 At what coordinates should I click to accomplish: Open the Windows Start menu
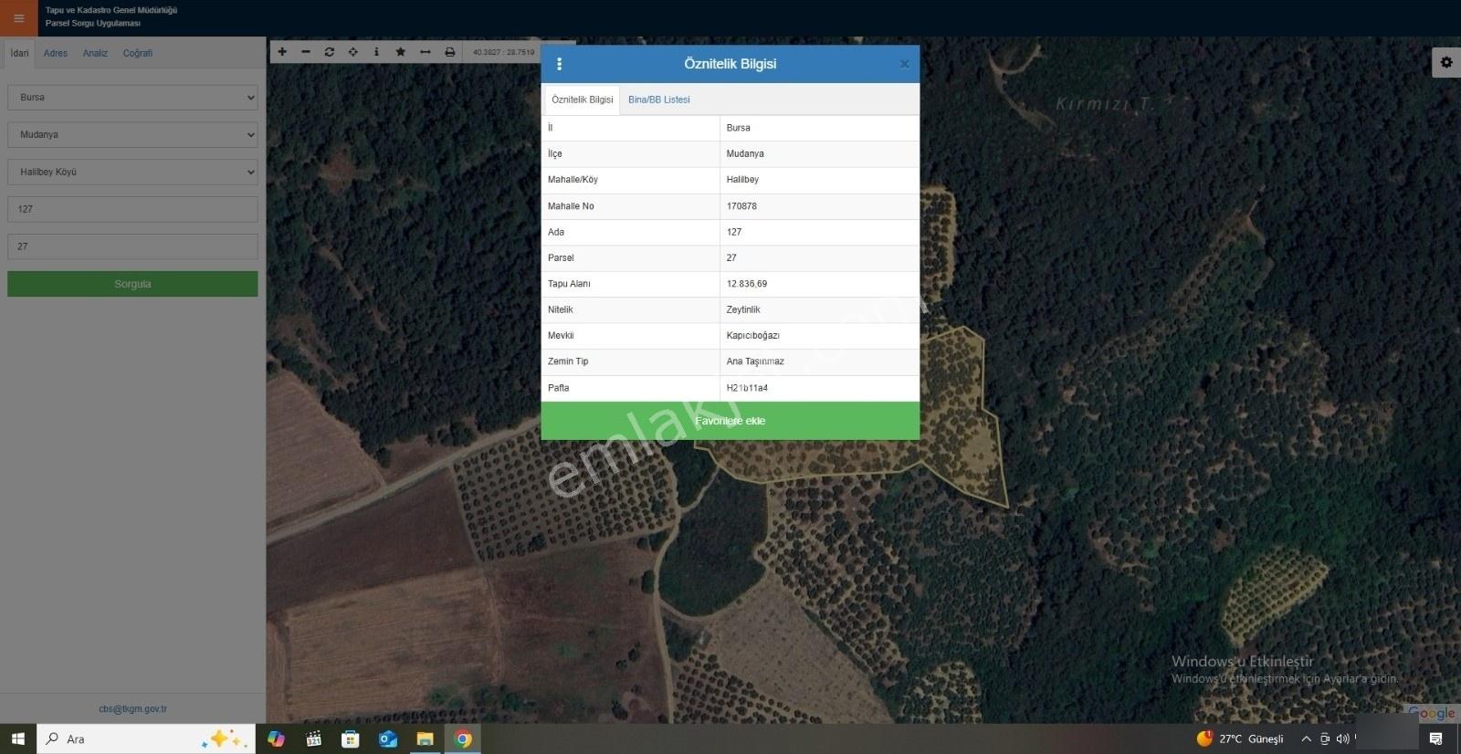pos(18,738)
